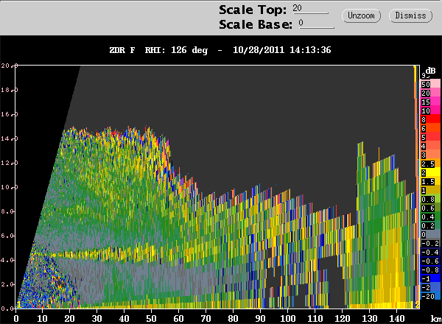Click the 50 km range axis label

click(151, 318)
